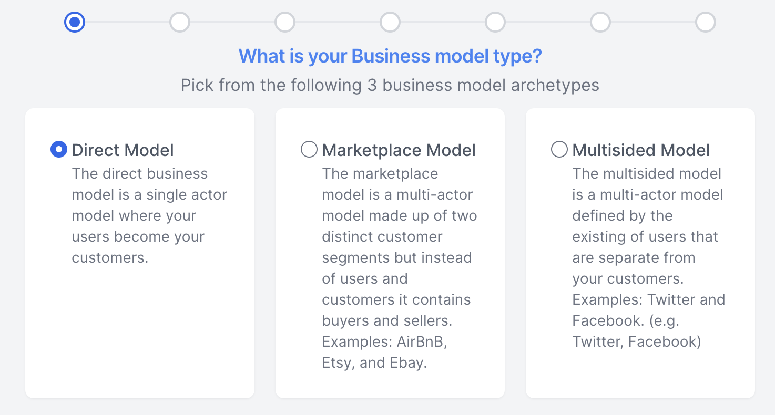The width and height of the screenshot is (775, 415).
Task: Click the first step indicator circle
Action: tap(74, 22)
